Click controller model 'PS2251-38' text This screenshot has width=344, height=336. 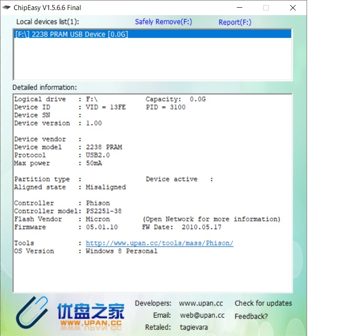click(x=104, y=211)
